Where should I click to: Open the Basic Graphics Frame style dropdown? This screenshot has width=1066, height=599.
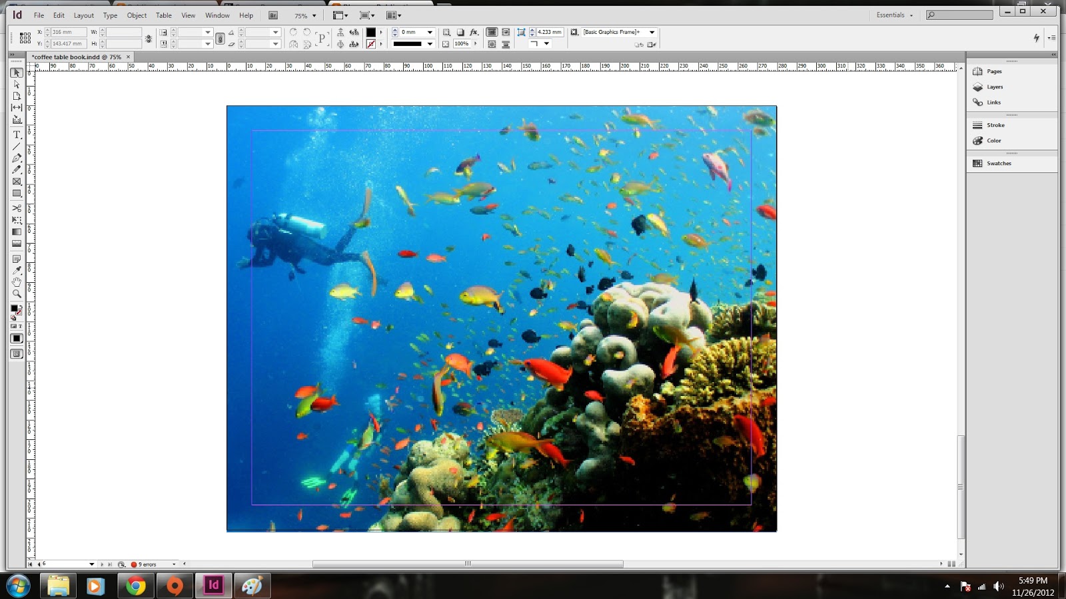(x=652, y=32)
